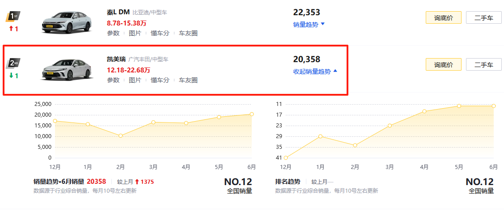Click 询底价 button for 秦L DM
This screenshot has width=504, height=211.
coord(444,18)
